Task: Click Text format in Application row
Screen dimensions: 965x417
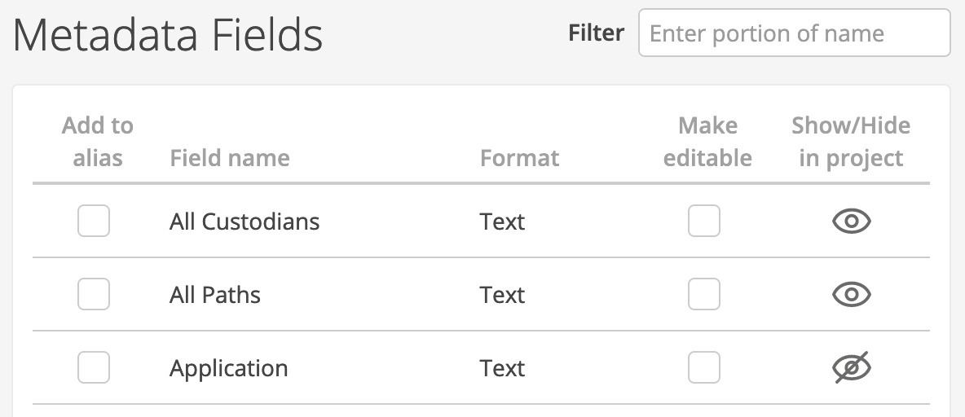Action: tap(502, 368)
